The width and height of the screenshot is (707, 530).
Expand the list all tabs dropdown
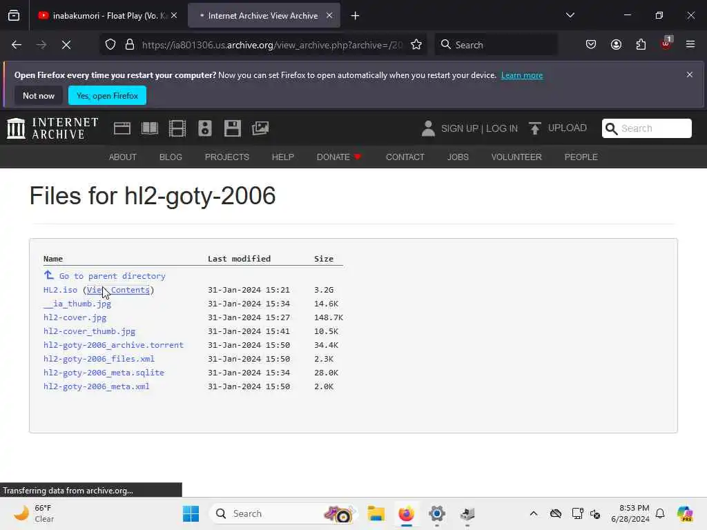point(570,16)
